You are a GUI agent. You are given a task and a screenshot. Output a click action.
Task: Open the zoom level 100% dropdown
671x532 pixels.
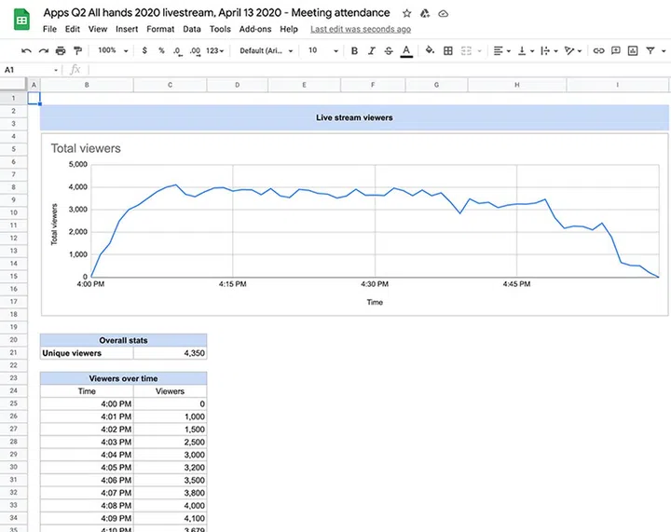click(111, 50)
